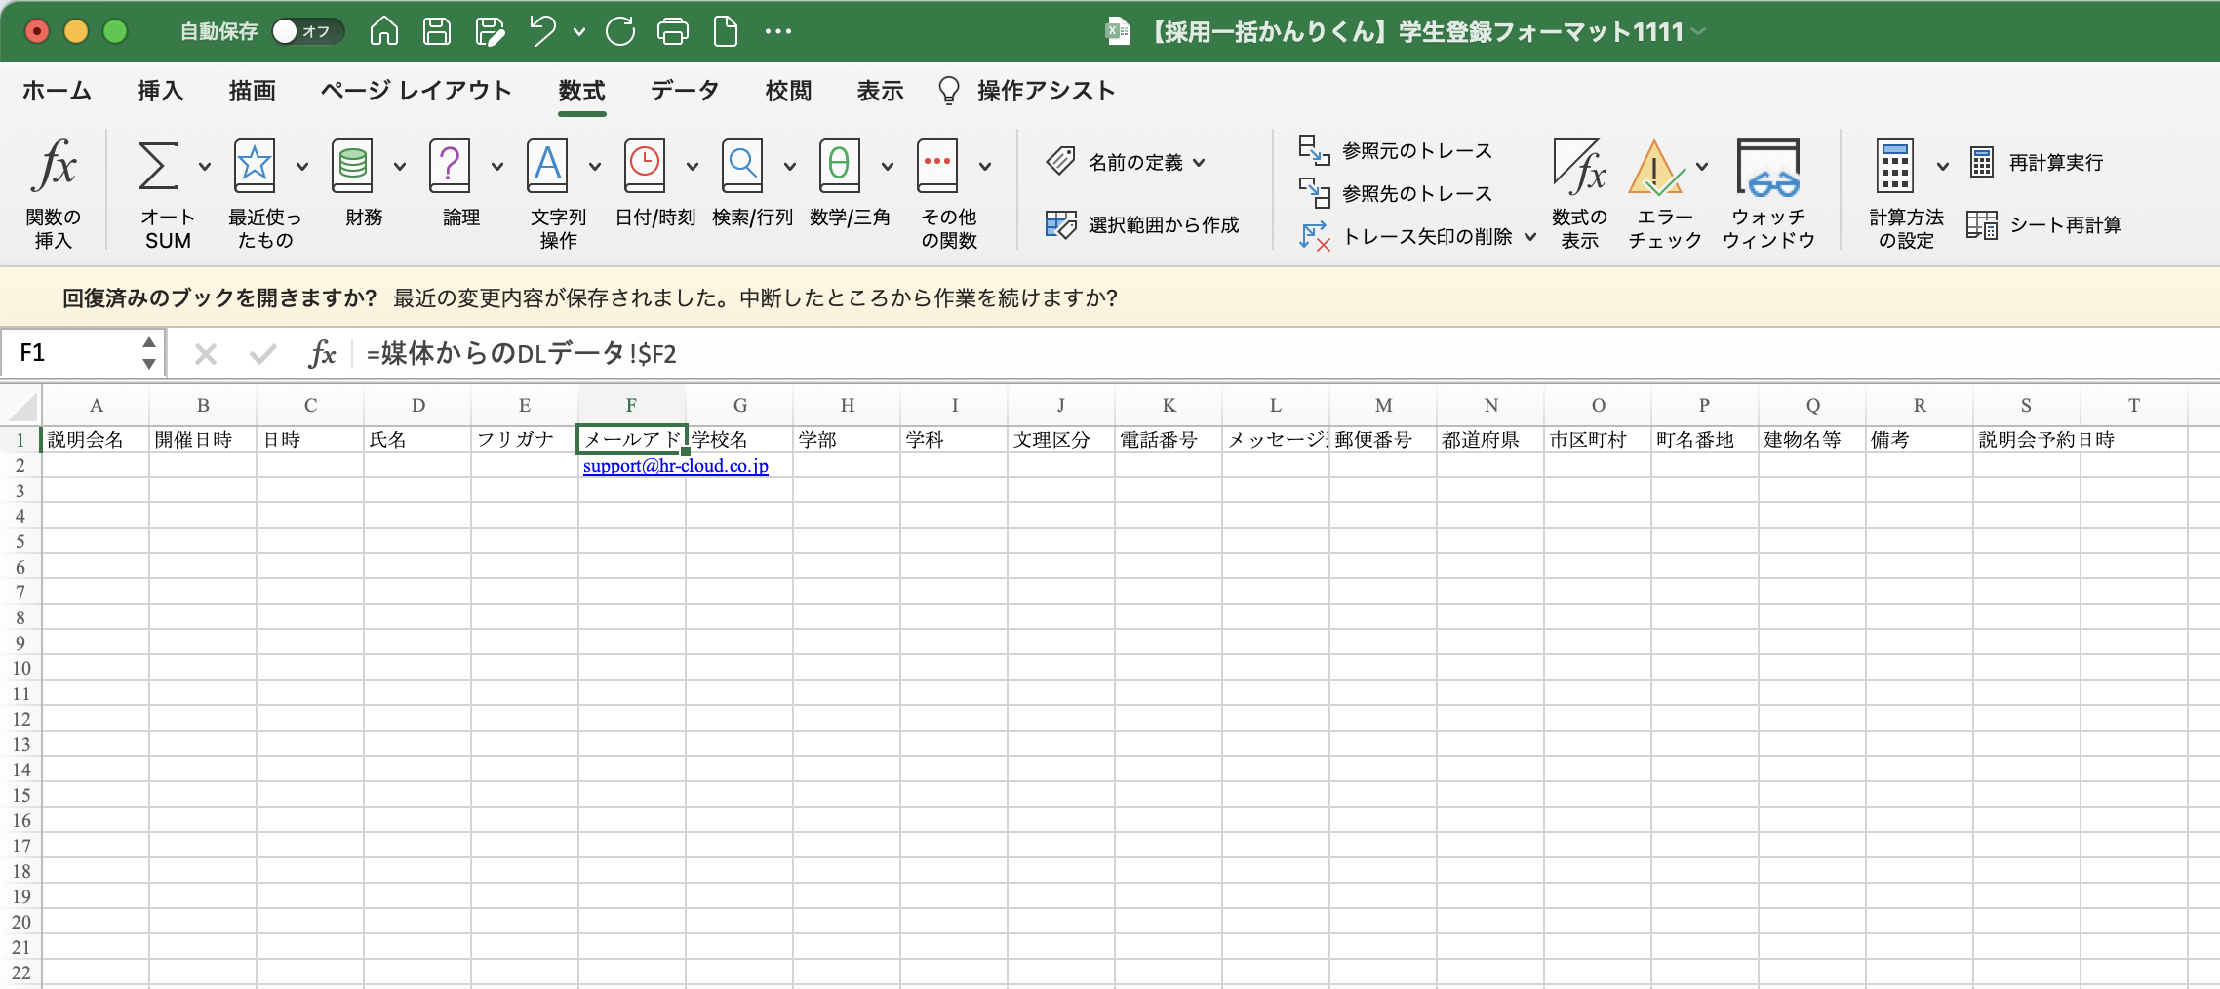The width and height of the screenshot is (2220, 989).
Task: Expand the トレース矢印の削除 dropdown arrow
Action: point(1530,237)
